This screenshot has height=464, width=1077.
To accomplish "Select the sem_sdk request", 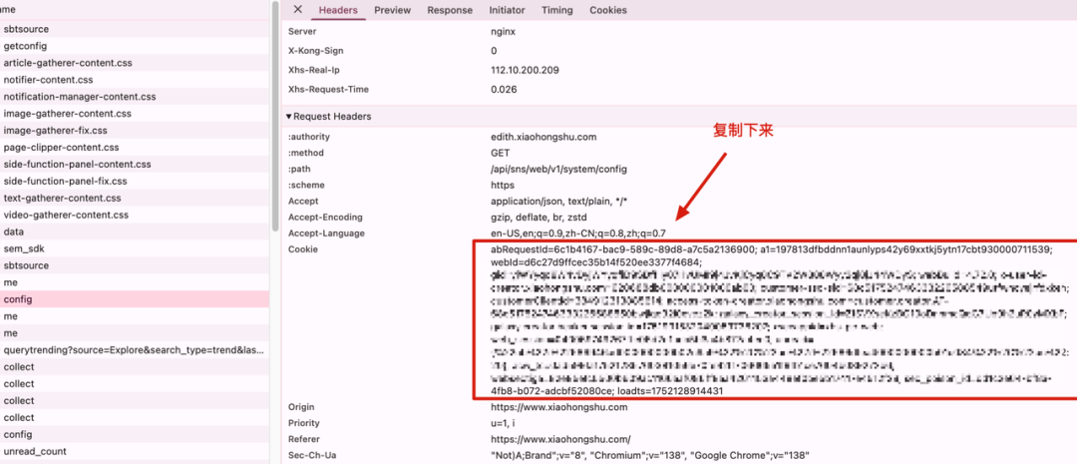I will (x=135, y=248).
